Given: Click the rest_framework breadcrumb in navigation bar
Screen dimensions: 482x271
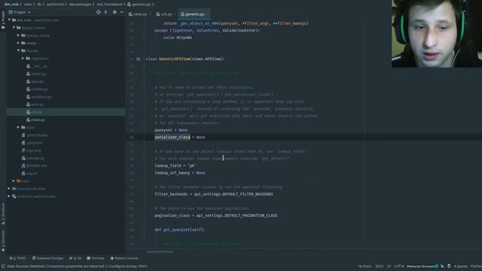Looking at the screenshot, I should click(x=109, y=5).
